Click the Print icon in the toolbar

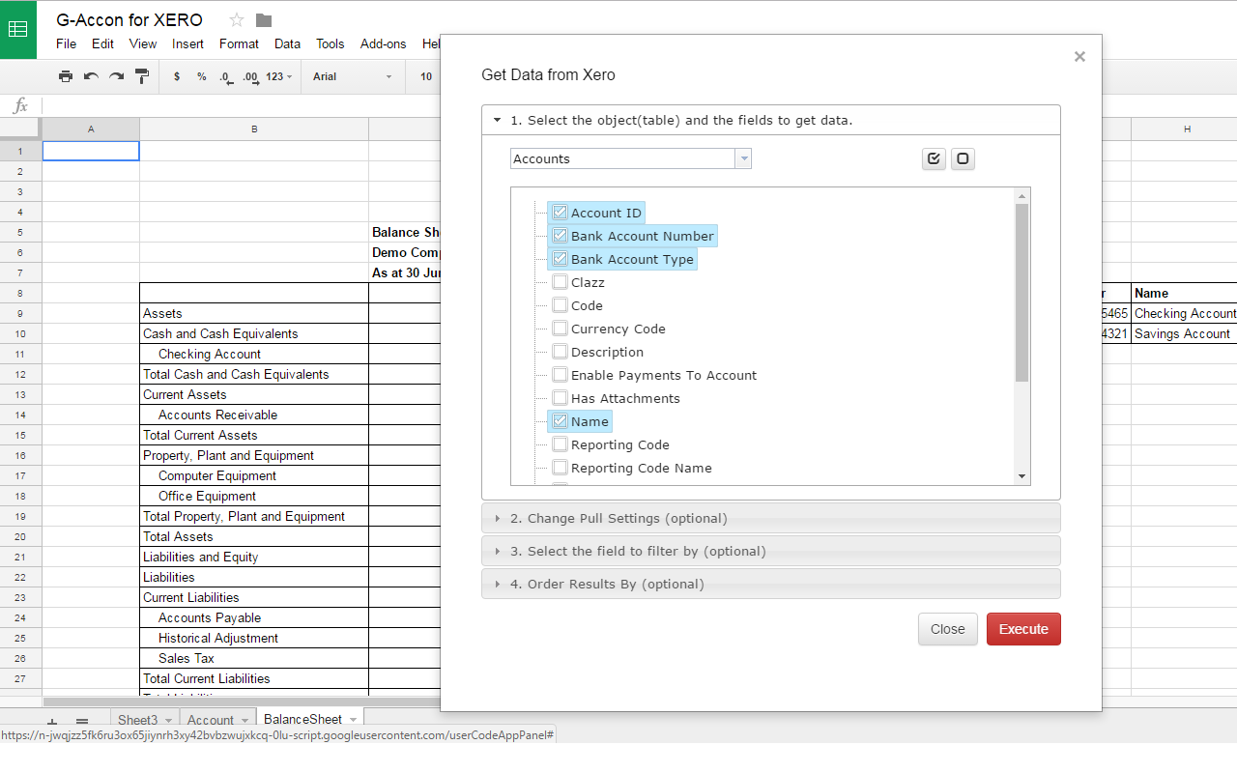[66, 76]
